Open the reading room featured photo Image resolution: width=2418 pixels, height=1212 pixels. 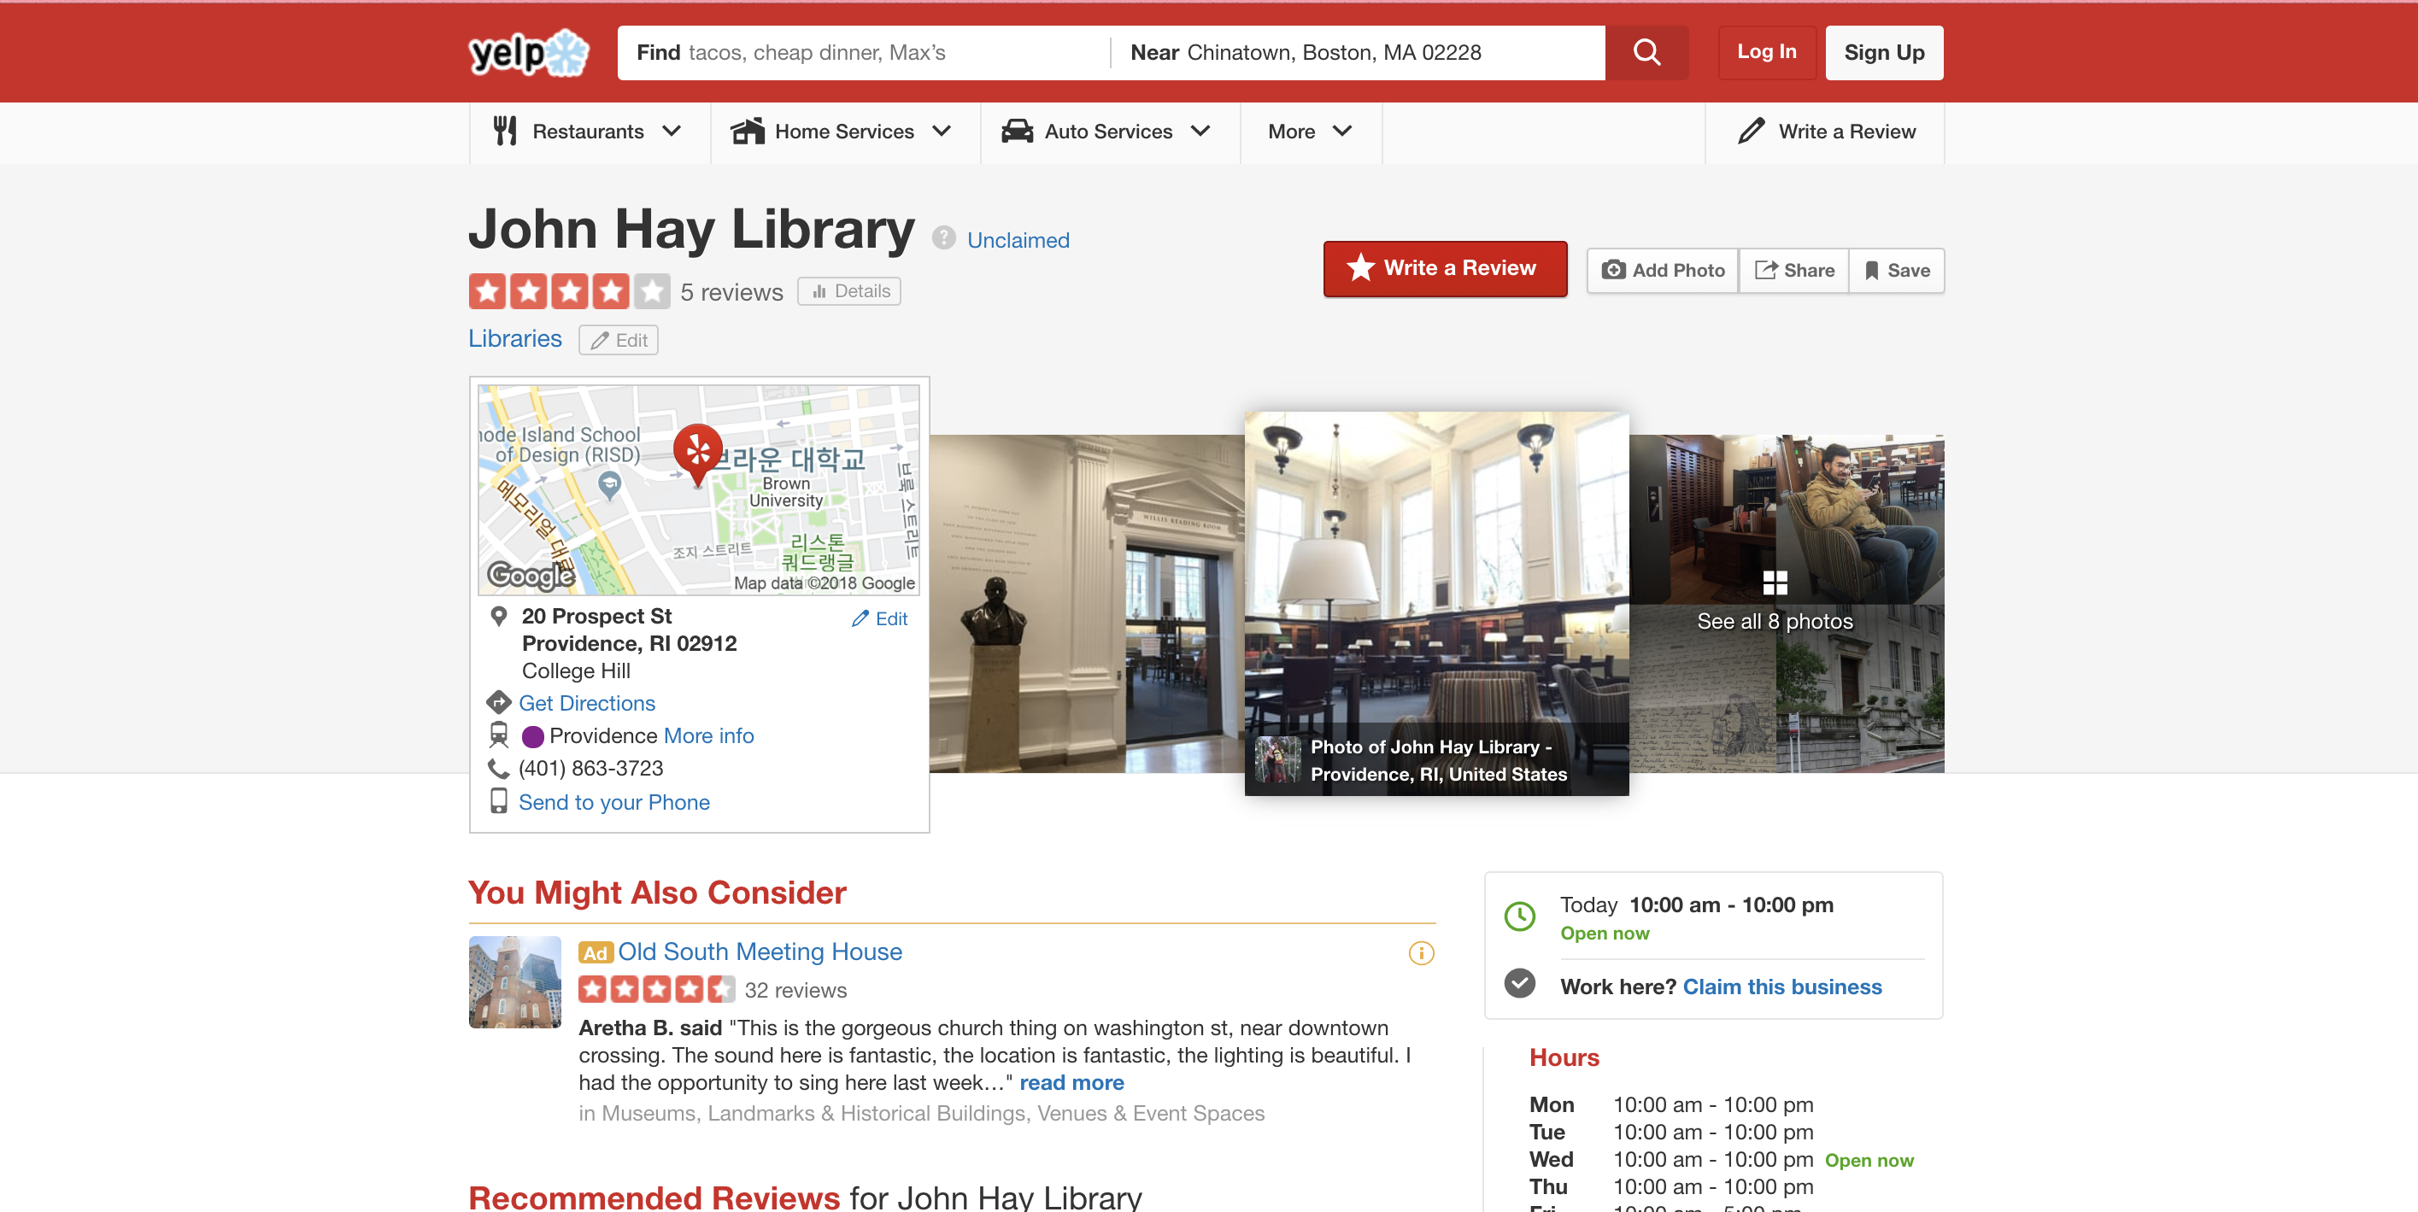tap(1436, 603)
